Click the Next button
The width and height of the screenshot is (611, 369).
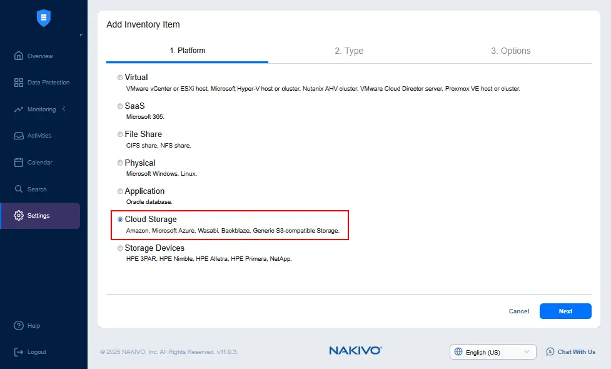pyautogui.click(x=565, y=311)
